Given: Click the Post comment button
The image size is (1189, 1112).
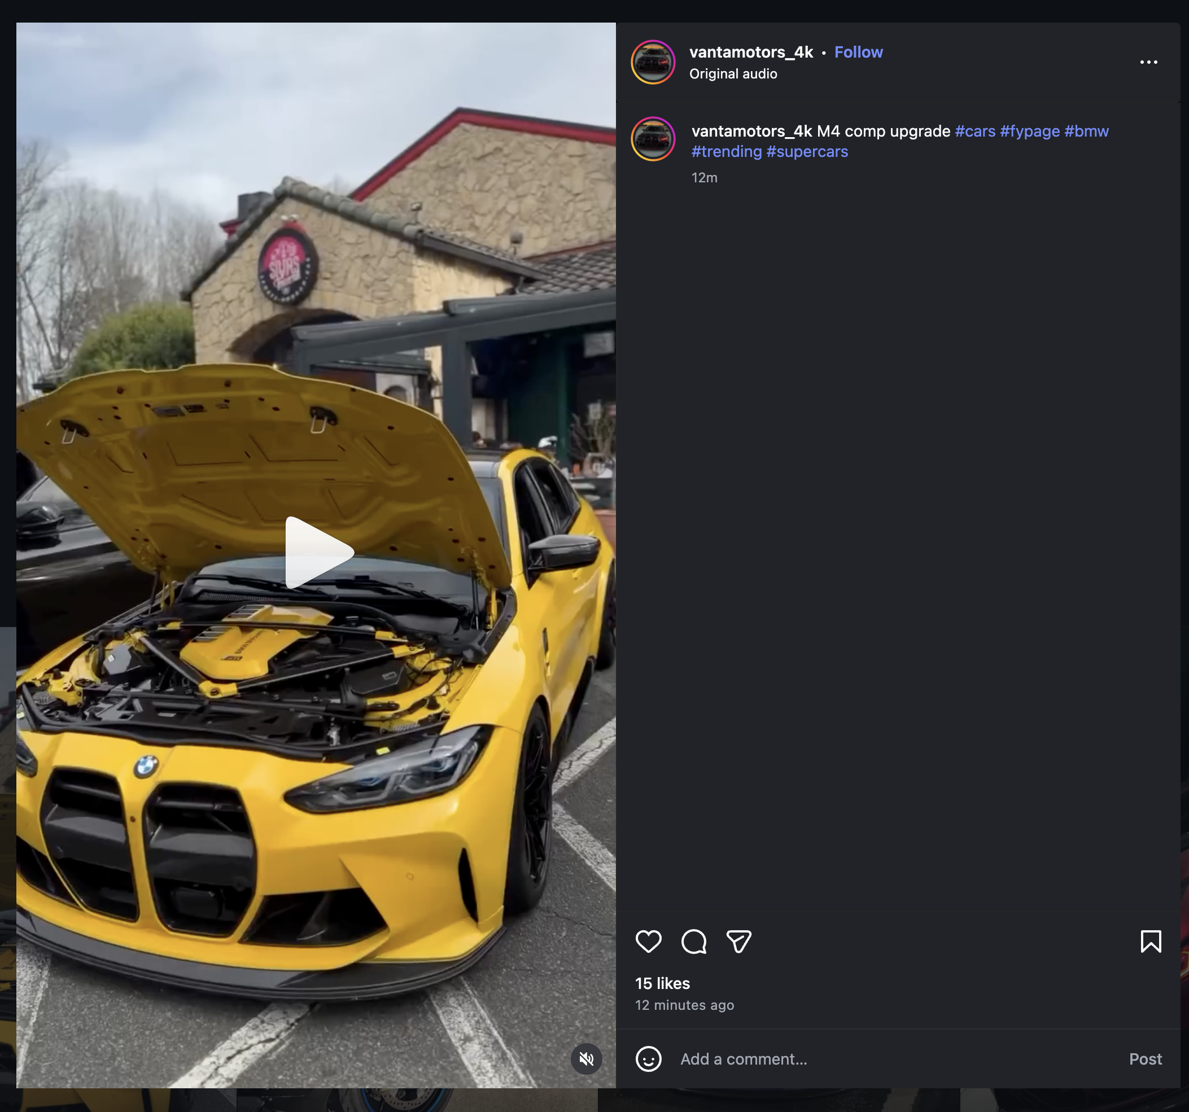Looking at the screenshot, I should pyautogui.click(x=1145, y=1059).
